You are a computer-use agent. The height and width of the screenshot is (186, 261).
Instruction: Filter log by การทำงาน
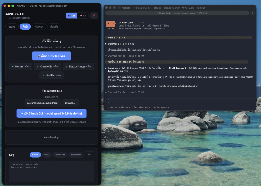pos(60,155)
